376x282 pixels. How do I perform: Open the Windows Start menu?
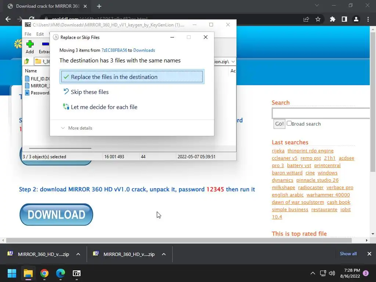(12, 273)
